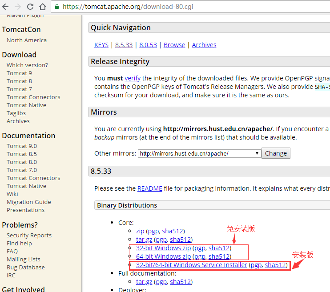Viewport: 330px width, 292px height.
Task: Open sha512 for 32-bit Windows zip
Action: click(219, 248)
